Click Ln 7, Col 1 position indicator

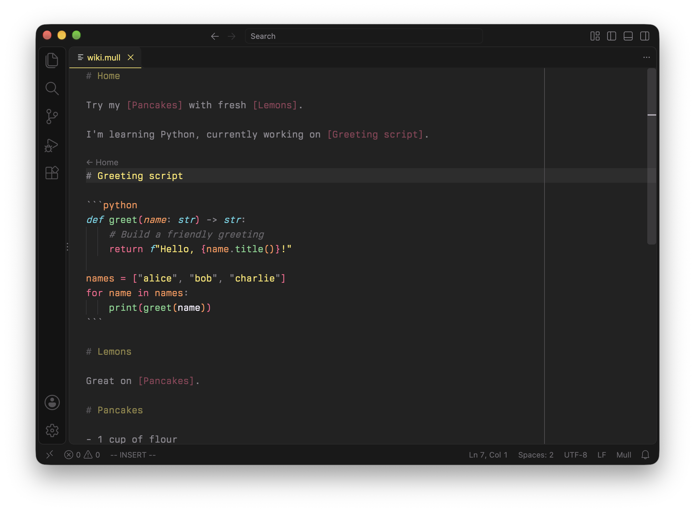click(488, 455)
